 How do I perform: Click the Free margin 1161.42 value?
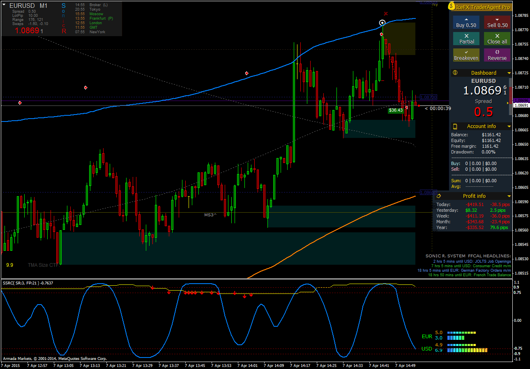490,146
